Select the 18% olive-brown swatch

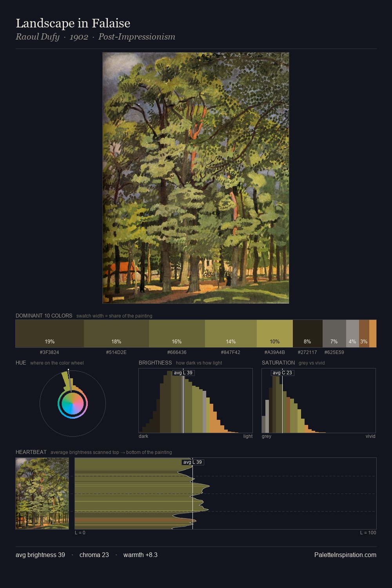coord(116,334)
